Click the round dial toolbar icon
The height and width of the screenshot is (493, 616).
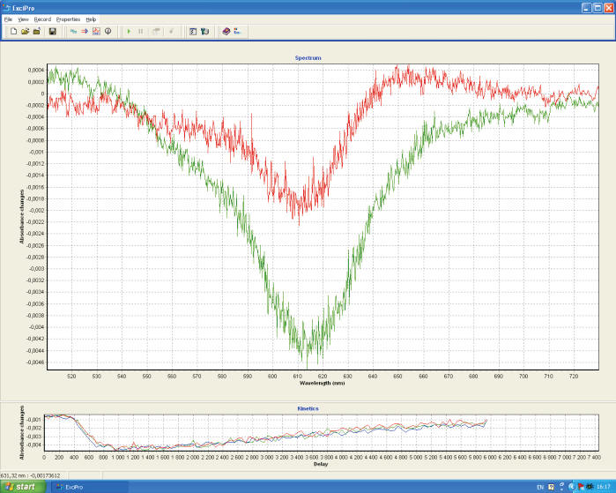coord(108,32)
